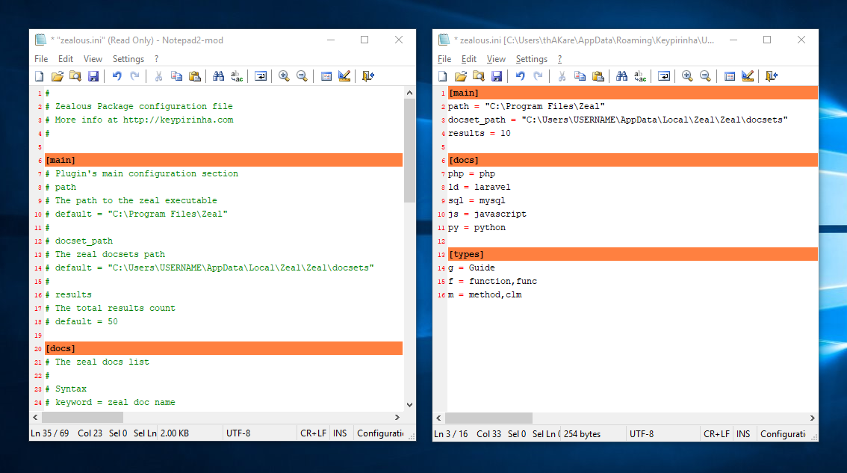This screenshot has width=847, height=473.
Task: Copy icon in left read-only window toolbar
Action: tap(176, 76)
